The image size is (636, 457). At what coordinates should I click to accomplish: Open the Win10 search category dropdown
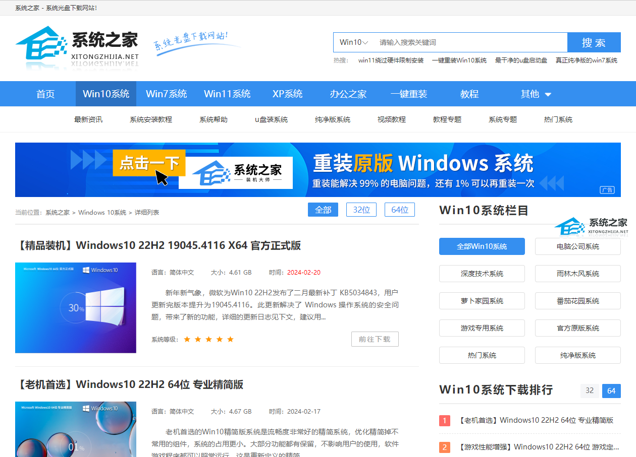(x=354, y=42)
